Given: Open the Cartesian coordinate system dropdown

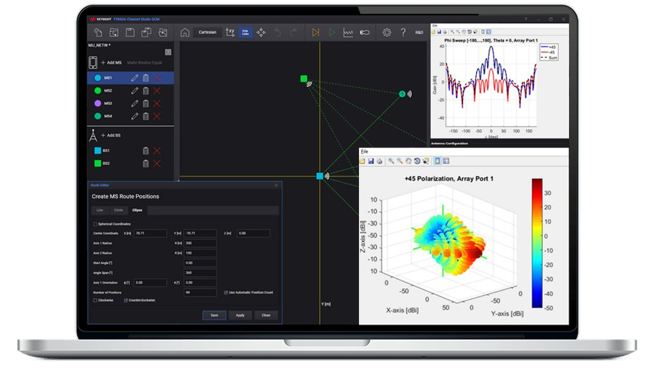Looking at the screenshot, I should pyautogui.click(x=207, y=32).
